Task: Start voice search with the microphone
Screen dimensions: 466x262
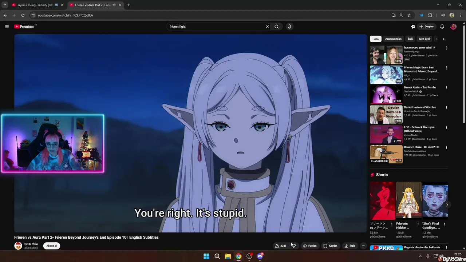Action: pos(289,27)
